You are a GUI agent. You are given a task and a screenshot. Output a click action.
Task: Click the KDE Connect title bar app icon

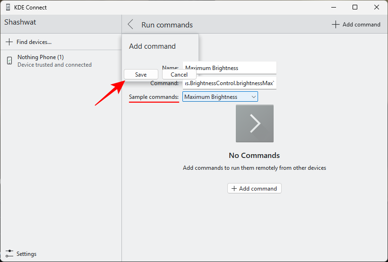pos(9,8)
